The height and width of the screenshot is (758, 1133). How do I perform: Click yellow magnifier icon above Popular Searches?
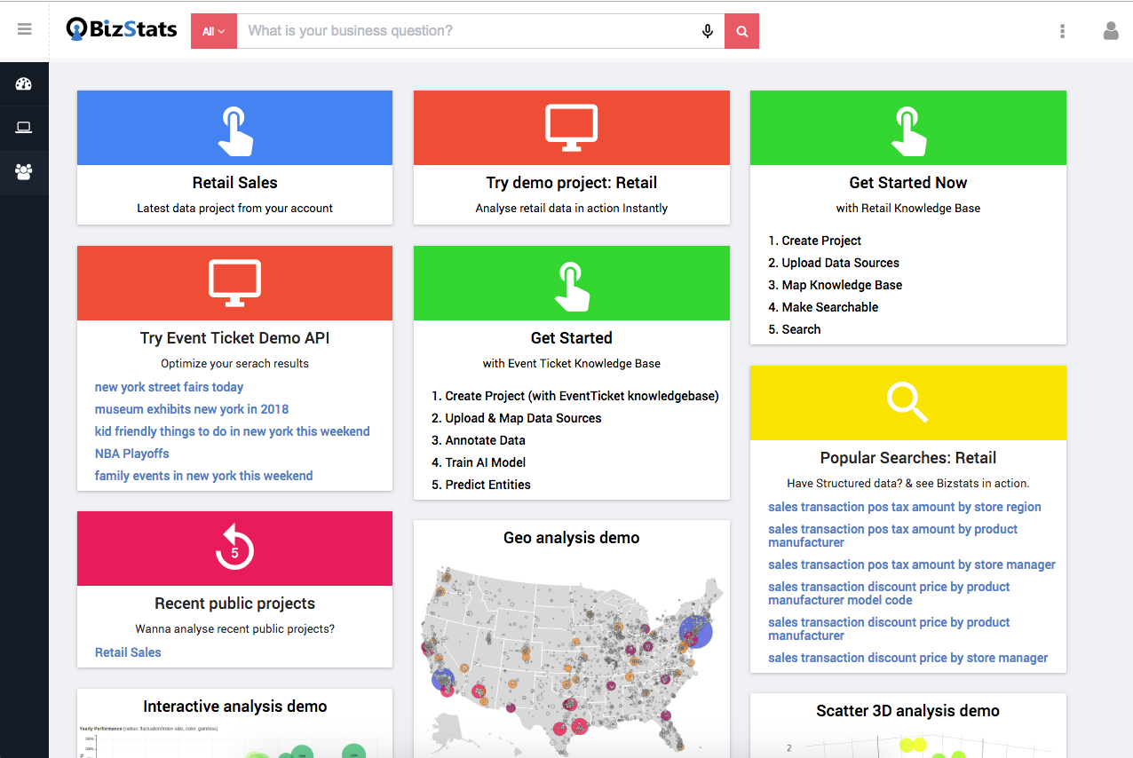click(907, 402)
